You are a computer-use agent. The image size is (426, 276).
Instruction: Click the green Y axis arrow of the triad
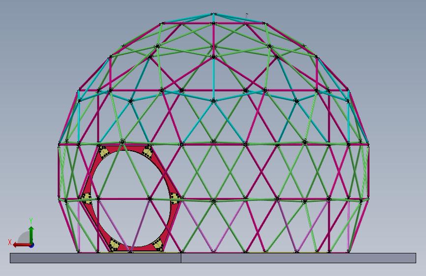[31, 235]
